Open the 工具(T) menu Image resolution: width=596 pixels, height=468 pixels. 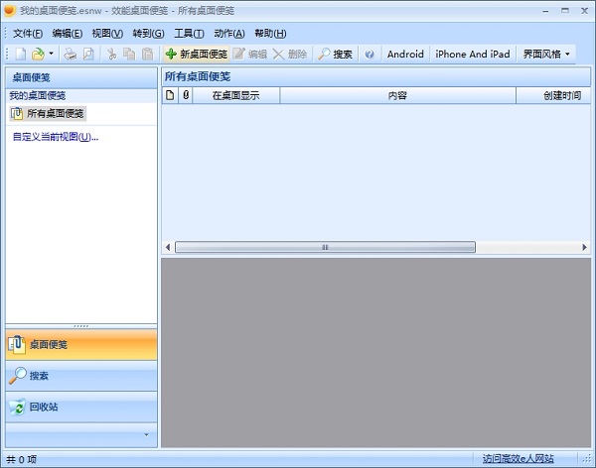tap(189, 33)
